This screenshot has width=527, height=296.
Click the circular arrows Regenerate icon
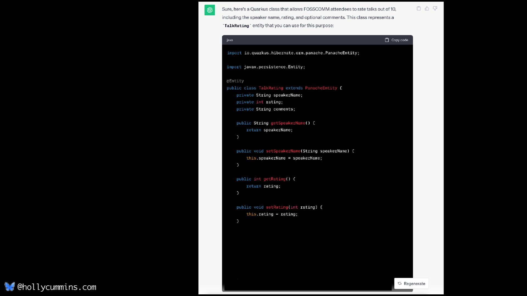pyautogui.click(x=400, y=283)
